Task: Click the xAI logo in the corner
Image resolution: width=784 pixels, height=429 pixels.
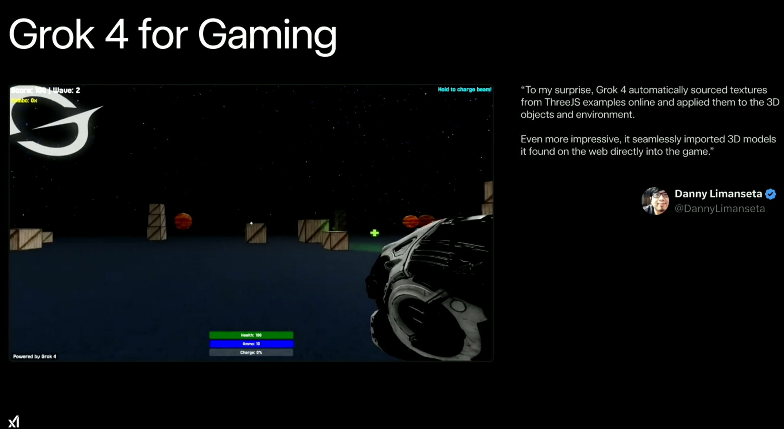Action: point(14,422)
